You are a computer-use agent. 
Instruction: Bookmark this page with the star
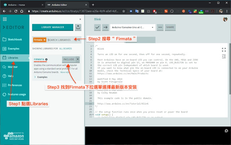[x=123, y=11]
